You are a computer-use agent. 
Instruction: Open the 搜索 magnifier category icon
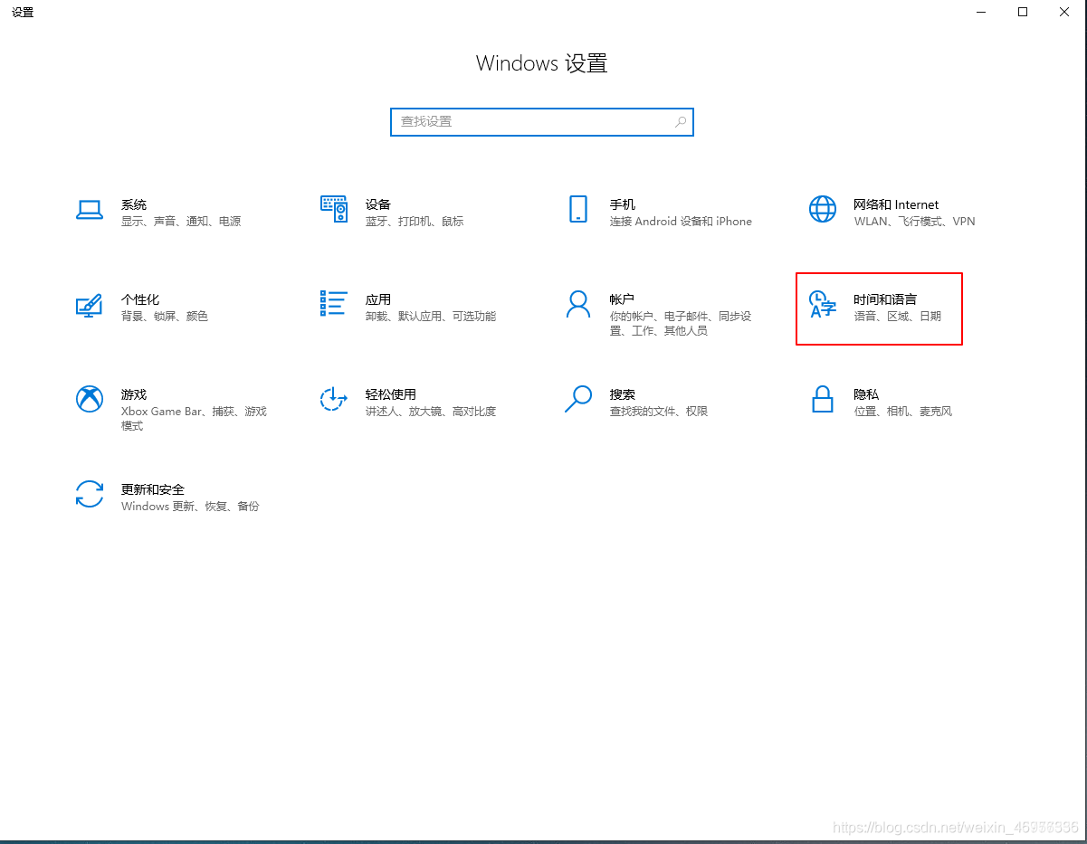[578, 399]
